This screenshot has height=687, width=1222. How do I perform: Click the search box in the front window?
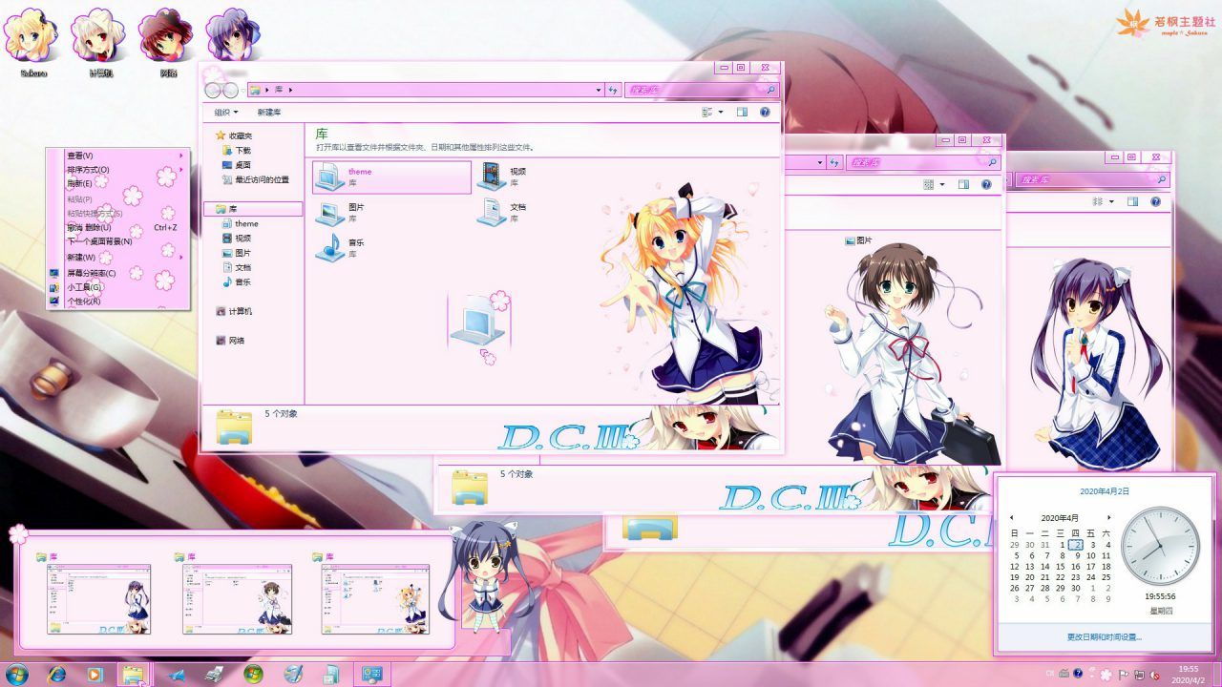point(702,90)
